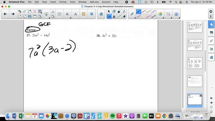Viewport: 215px width, 121px height.
Task: Open the activity builder checkmark icon
Action: (x=84, y=14)
